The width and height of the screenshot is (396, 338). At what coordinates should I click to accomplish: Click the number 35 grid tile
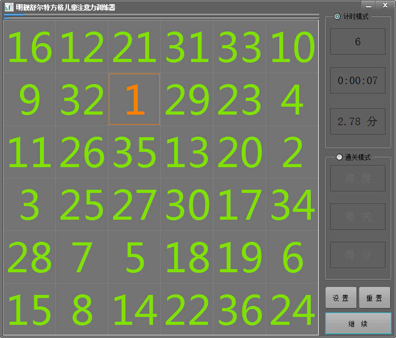click(x=134, y=152)
